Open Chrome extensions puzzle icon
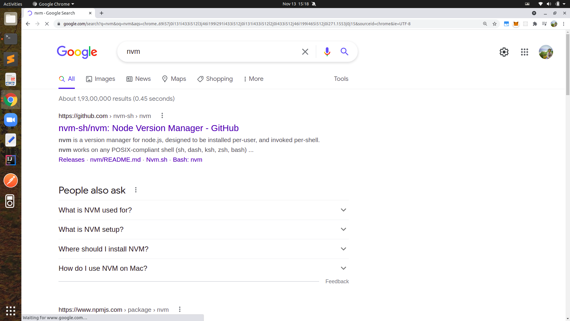The width and height of the screenshot is (570, 321). 535,24
